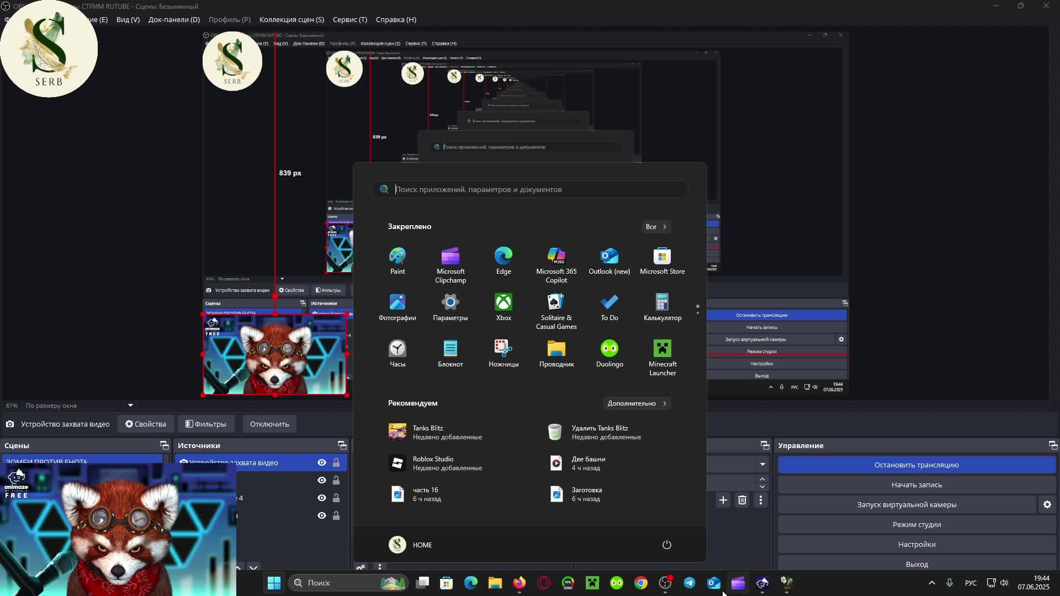Open Telegram from the taskbar
This screenshot has height=596, width=1060.
(690, 583)
